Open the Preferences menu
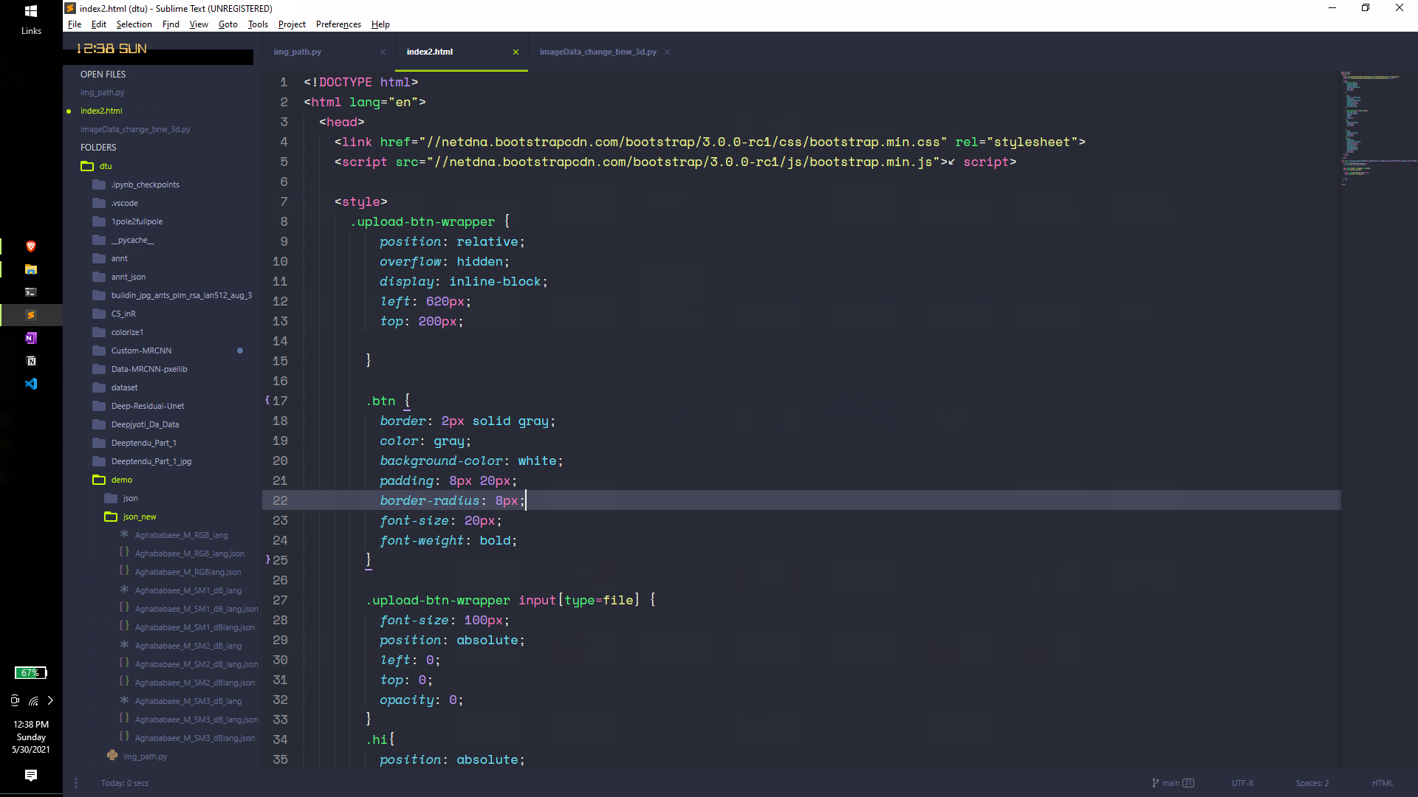 [x=338, y=24]
